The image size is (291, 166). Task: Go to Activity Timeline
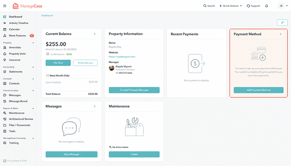pos(18,23)
